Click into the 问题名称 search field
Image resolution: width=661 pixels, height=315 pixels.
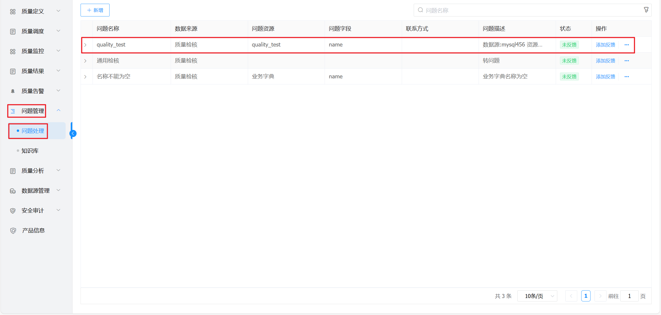tap(529, 10)
